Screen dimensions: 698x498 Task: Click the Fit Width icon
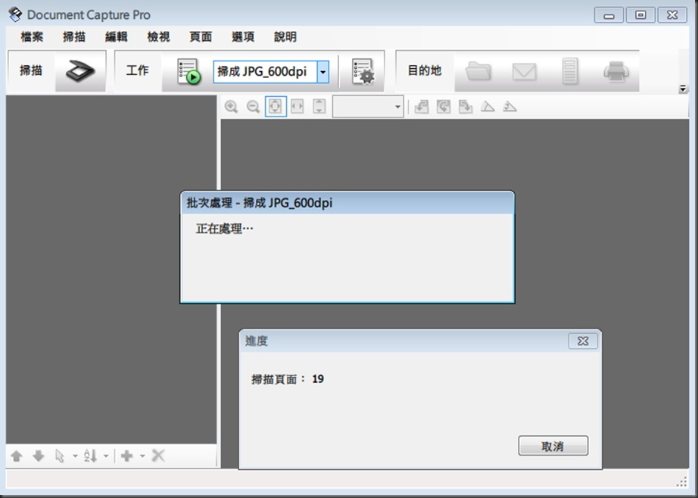pyautogui.click(x=296, y=106)
